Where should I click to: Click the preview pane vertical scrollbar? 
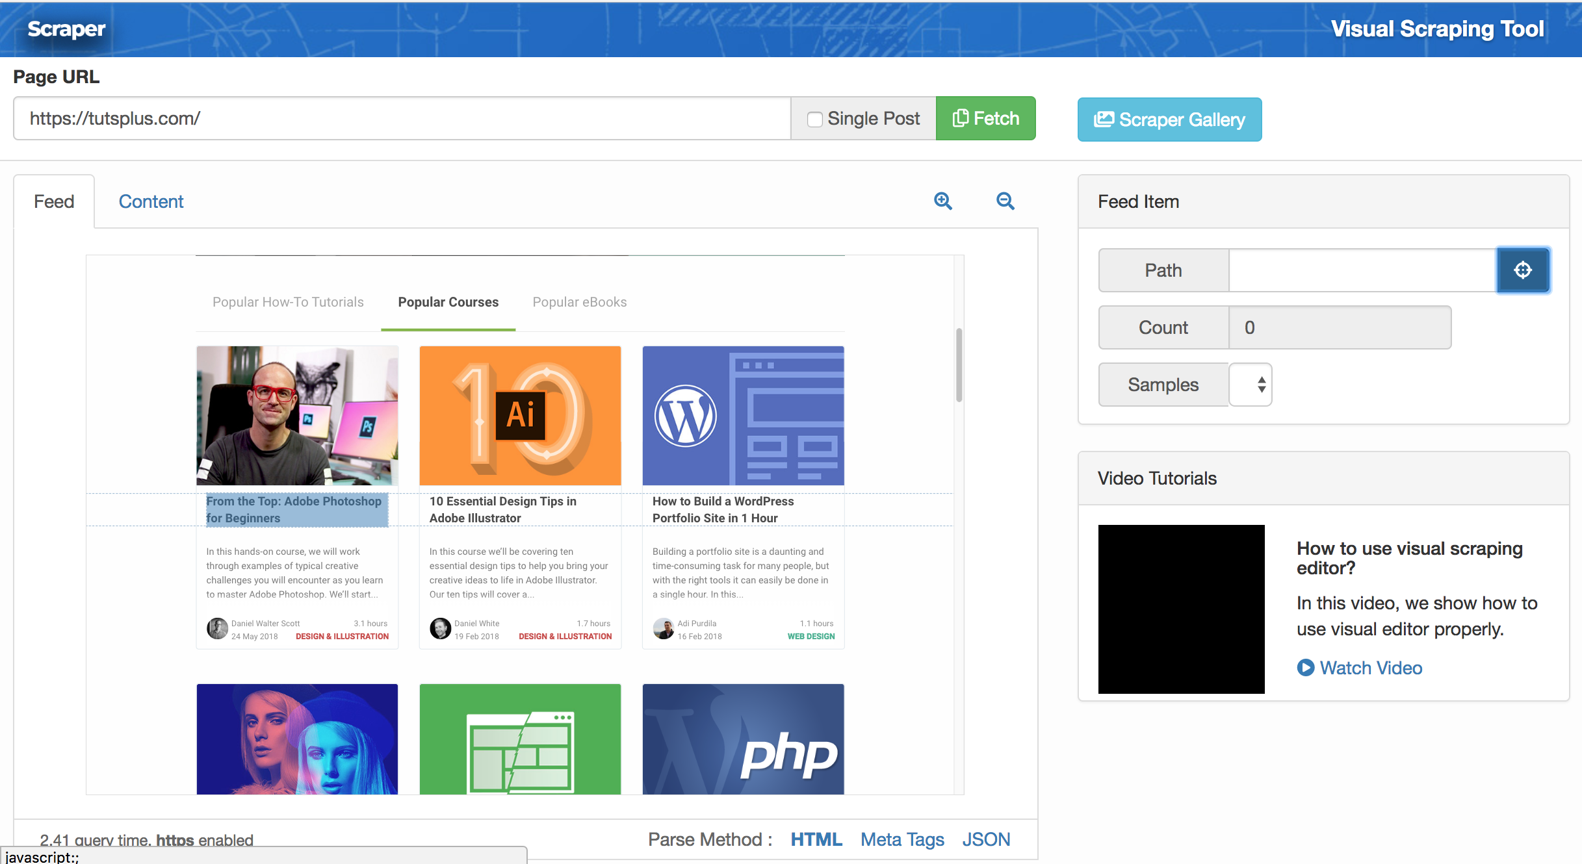coord(959,365)
